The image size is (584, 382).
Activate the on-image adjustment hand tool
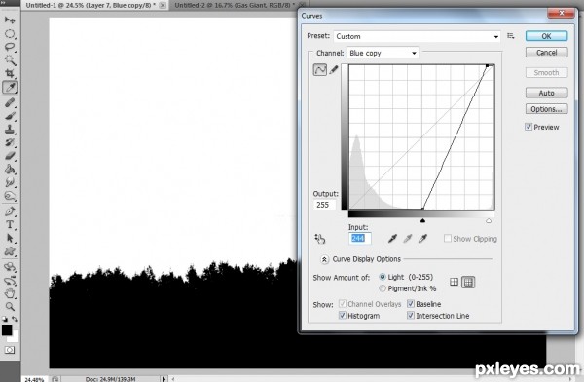320,239
